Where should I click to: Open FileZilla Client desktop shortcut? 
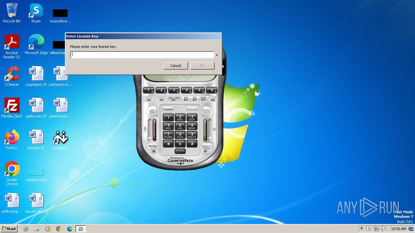[12, 108]
